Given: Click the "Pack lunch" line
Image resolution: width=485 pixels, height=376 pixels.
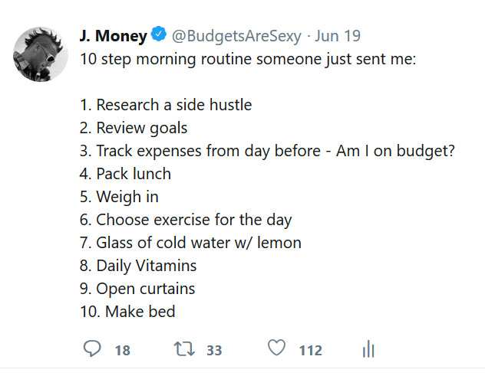Looking at the screenshot, I should coord(125,174).
